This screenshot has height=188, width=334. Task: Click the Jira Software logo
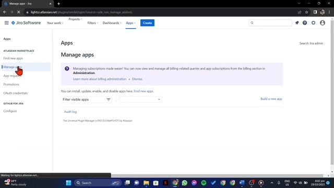click(x=26, y=23)
